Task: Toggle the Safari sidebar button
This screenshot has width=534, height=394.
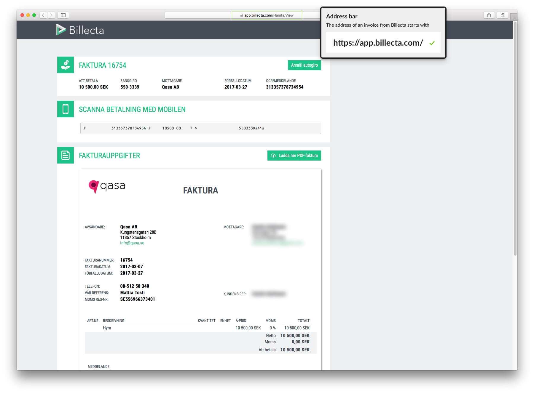Action: point(63,15)
